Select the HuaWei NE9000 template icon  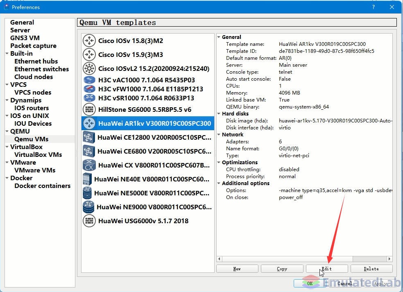88,207
